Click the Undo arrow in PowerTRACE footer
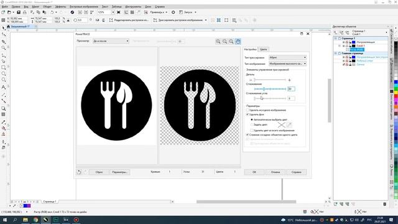 click(x=79, y=172)
